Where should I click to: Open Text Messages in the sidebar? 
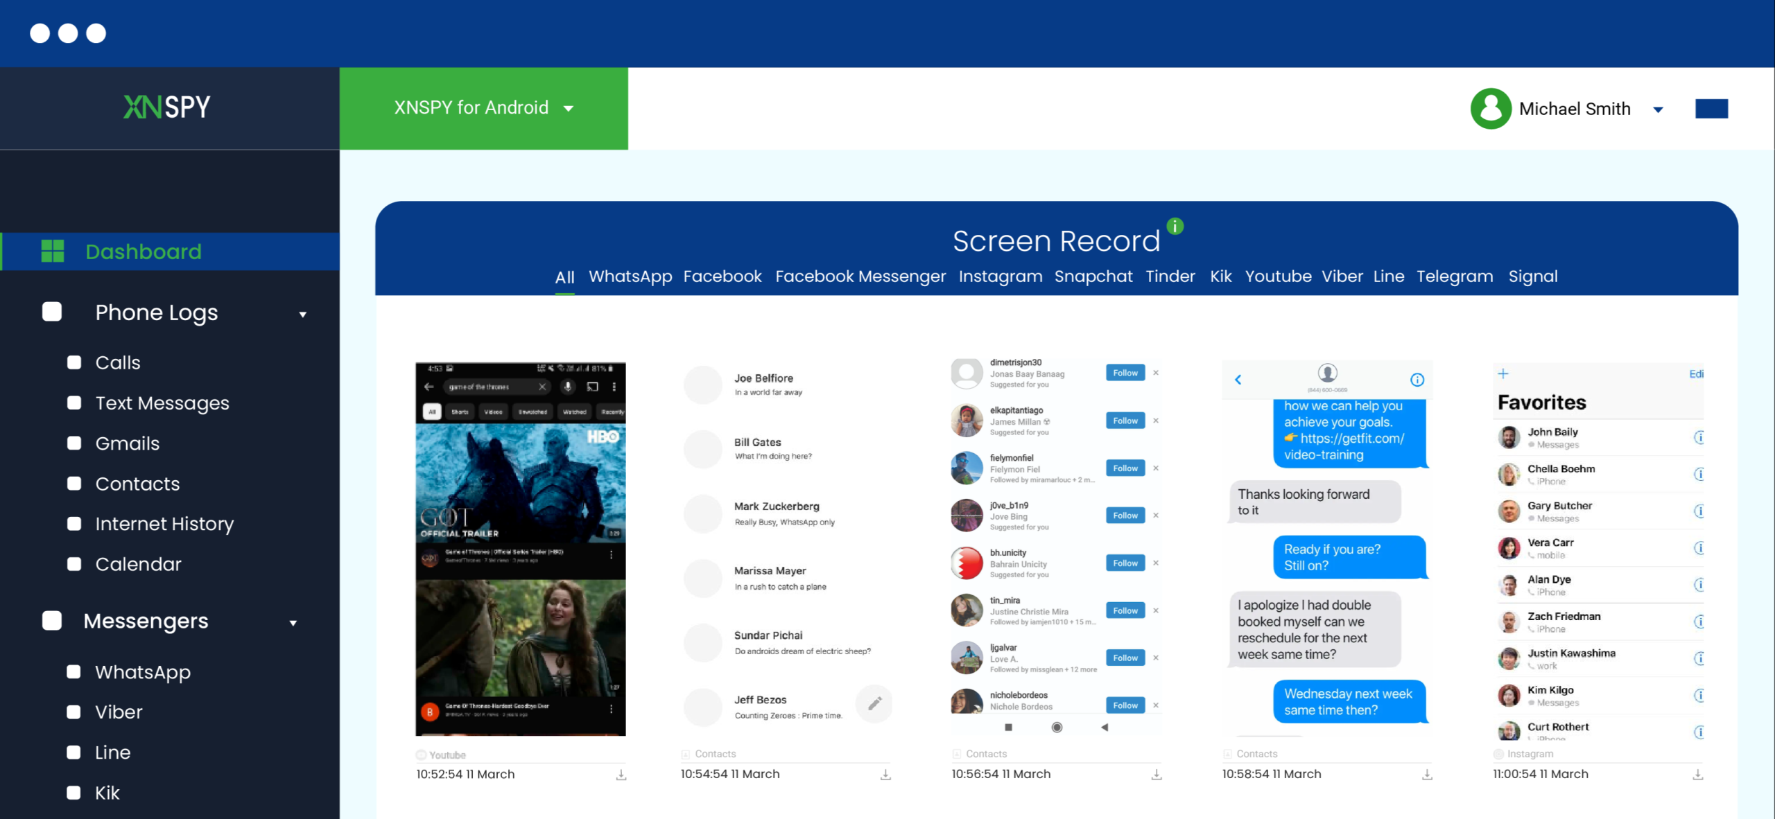click(162, 403)
